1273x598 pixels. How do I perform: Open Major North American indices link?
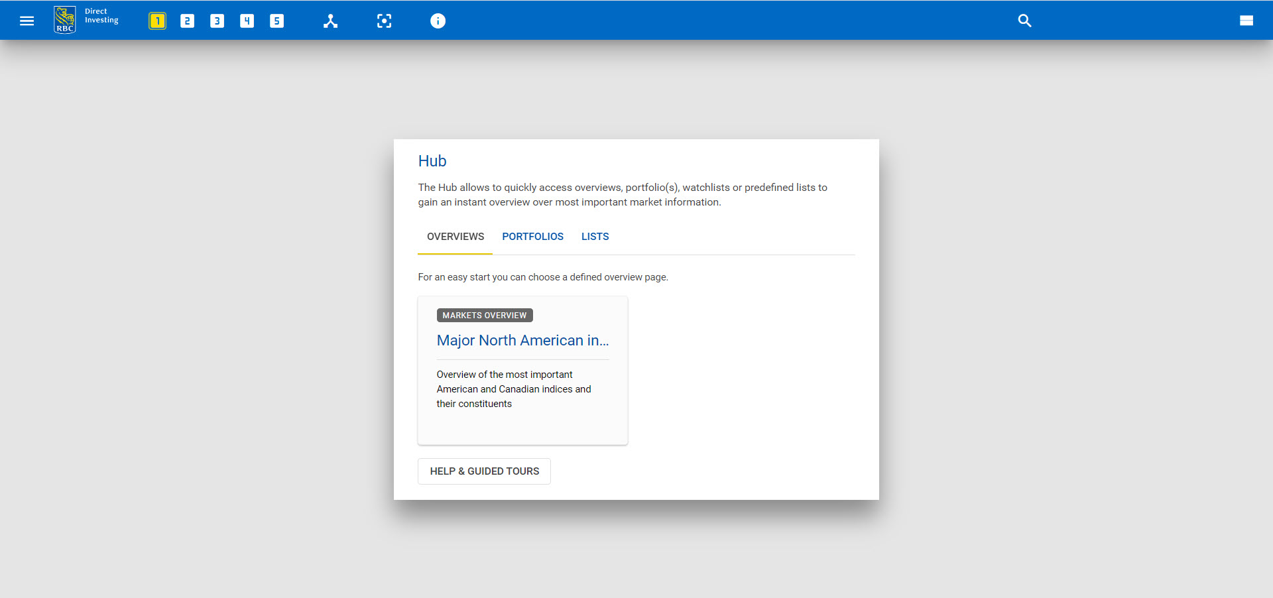522,341
